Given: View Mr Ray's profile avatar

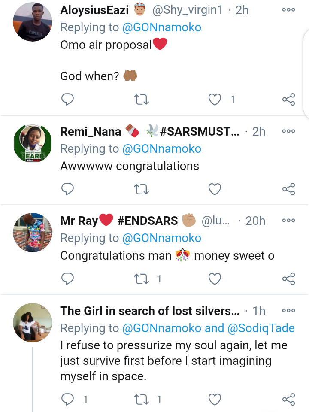Looking at the screenshot, I should [33, 232].
